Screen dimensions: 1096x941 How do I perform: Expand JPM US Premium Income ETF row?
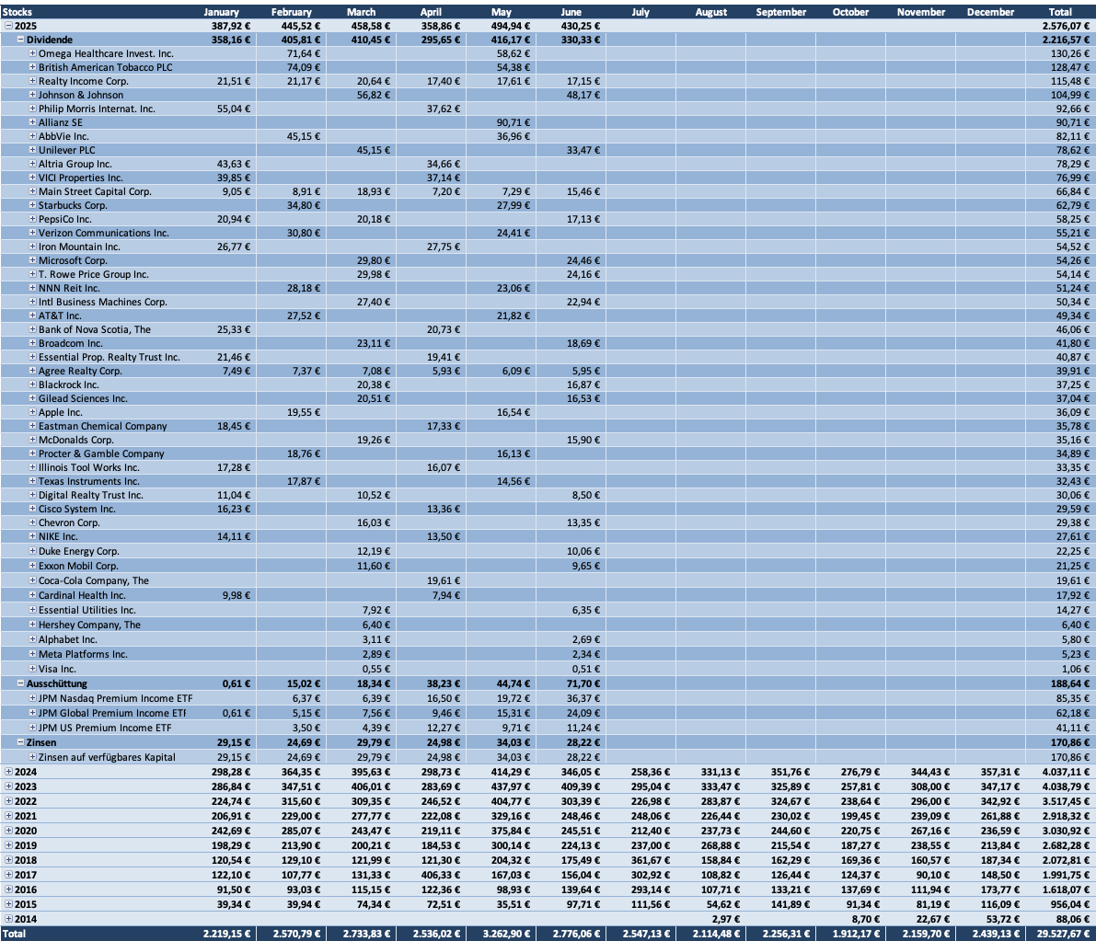pos(32,728)
